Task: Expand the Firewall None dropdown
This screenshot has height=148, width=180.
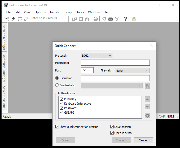Action: click(x=132, y=71)
